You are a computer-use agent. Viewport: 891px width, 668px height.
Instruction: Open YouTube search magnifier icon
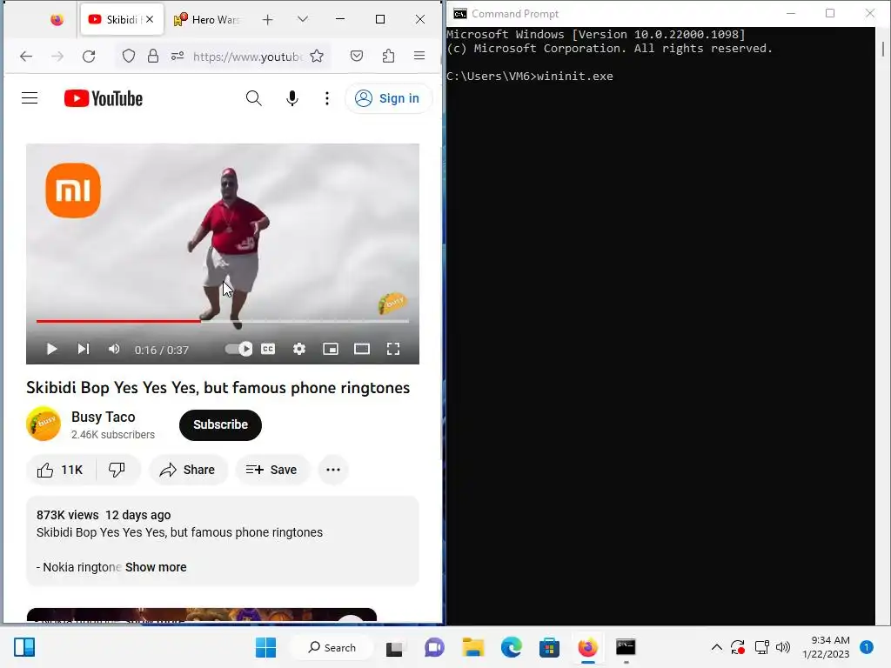click(x=253, y=98)
